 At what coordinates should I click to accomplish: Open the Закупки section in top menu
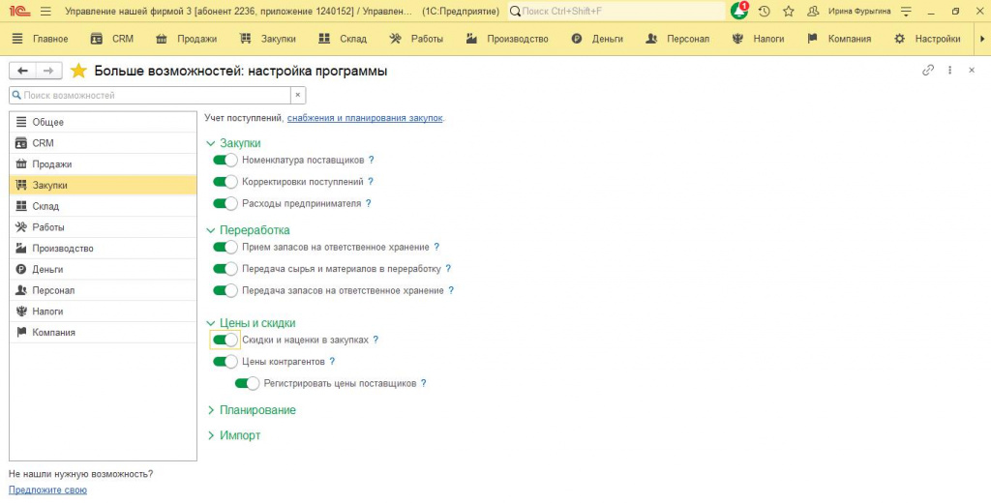click(x=268, y=39)
